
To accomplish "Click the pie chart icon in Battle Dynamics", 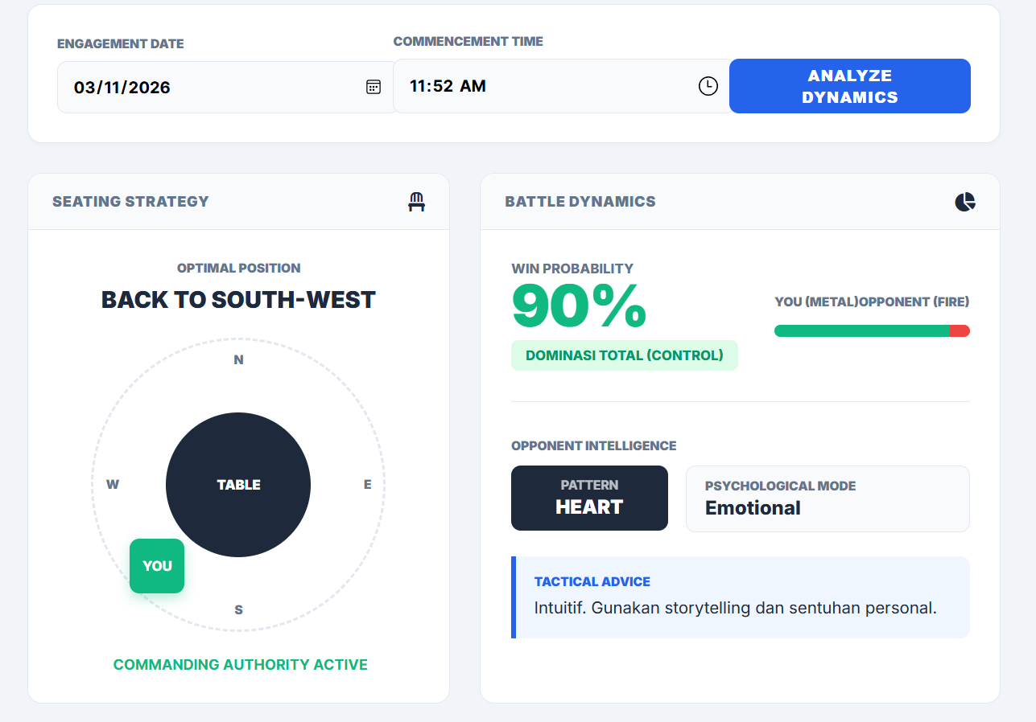I will coord(965,202).
